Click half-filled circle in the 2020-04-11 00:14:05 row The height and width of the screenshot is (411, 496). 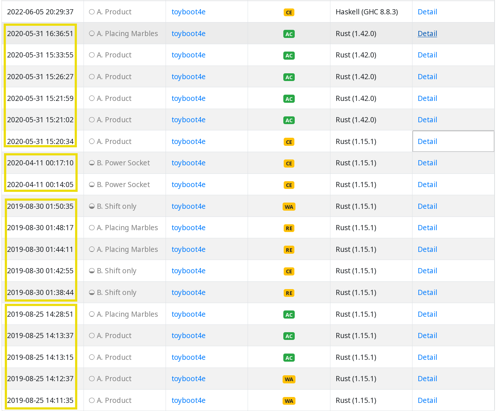coord(92,185)
